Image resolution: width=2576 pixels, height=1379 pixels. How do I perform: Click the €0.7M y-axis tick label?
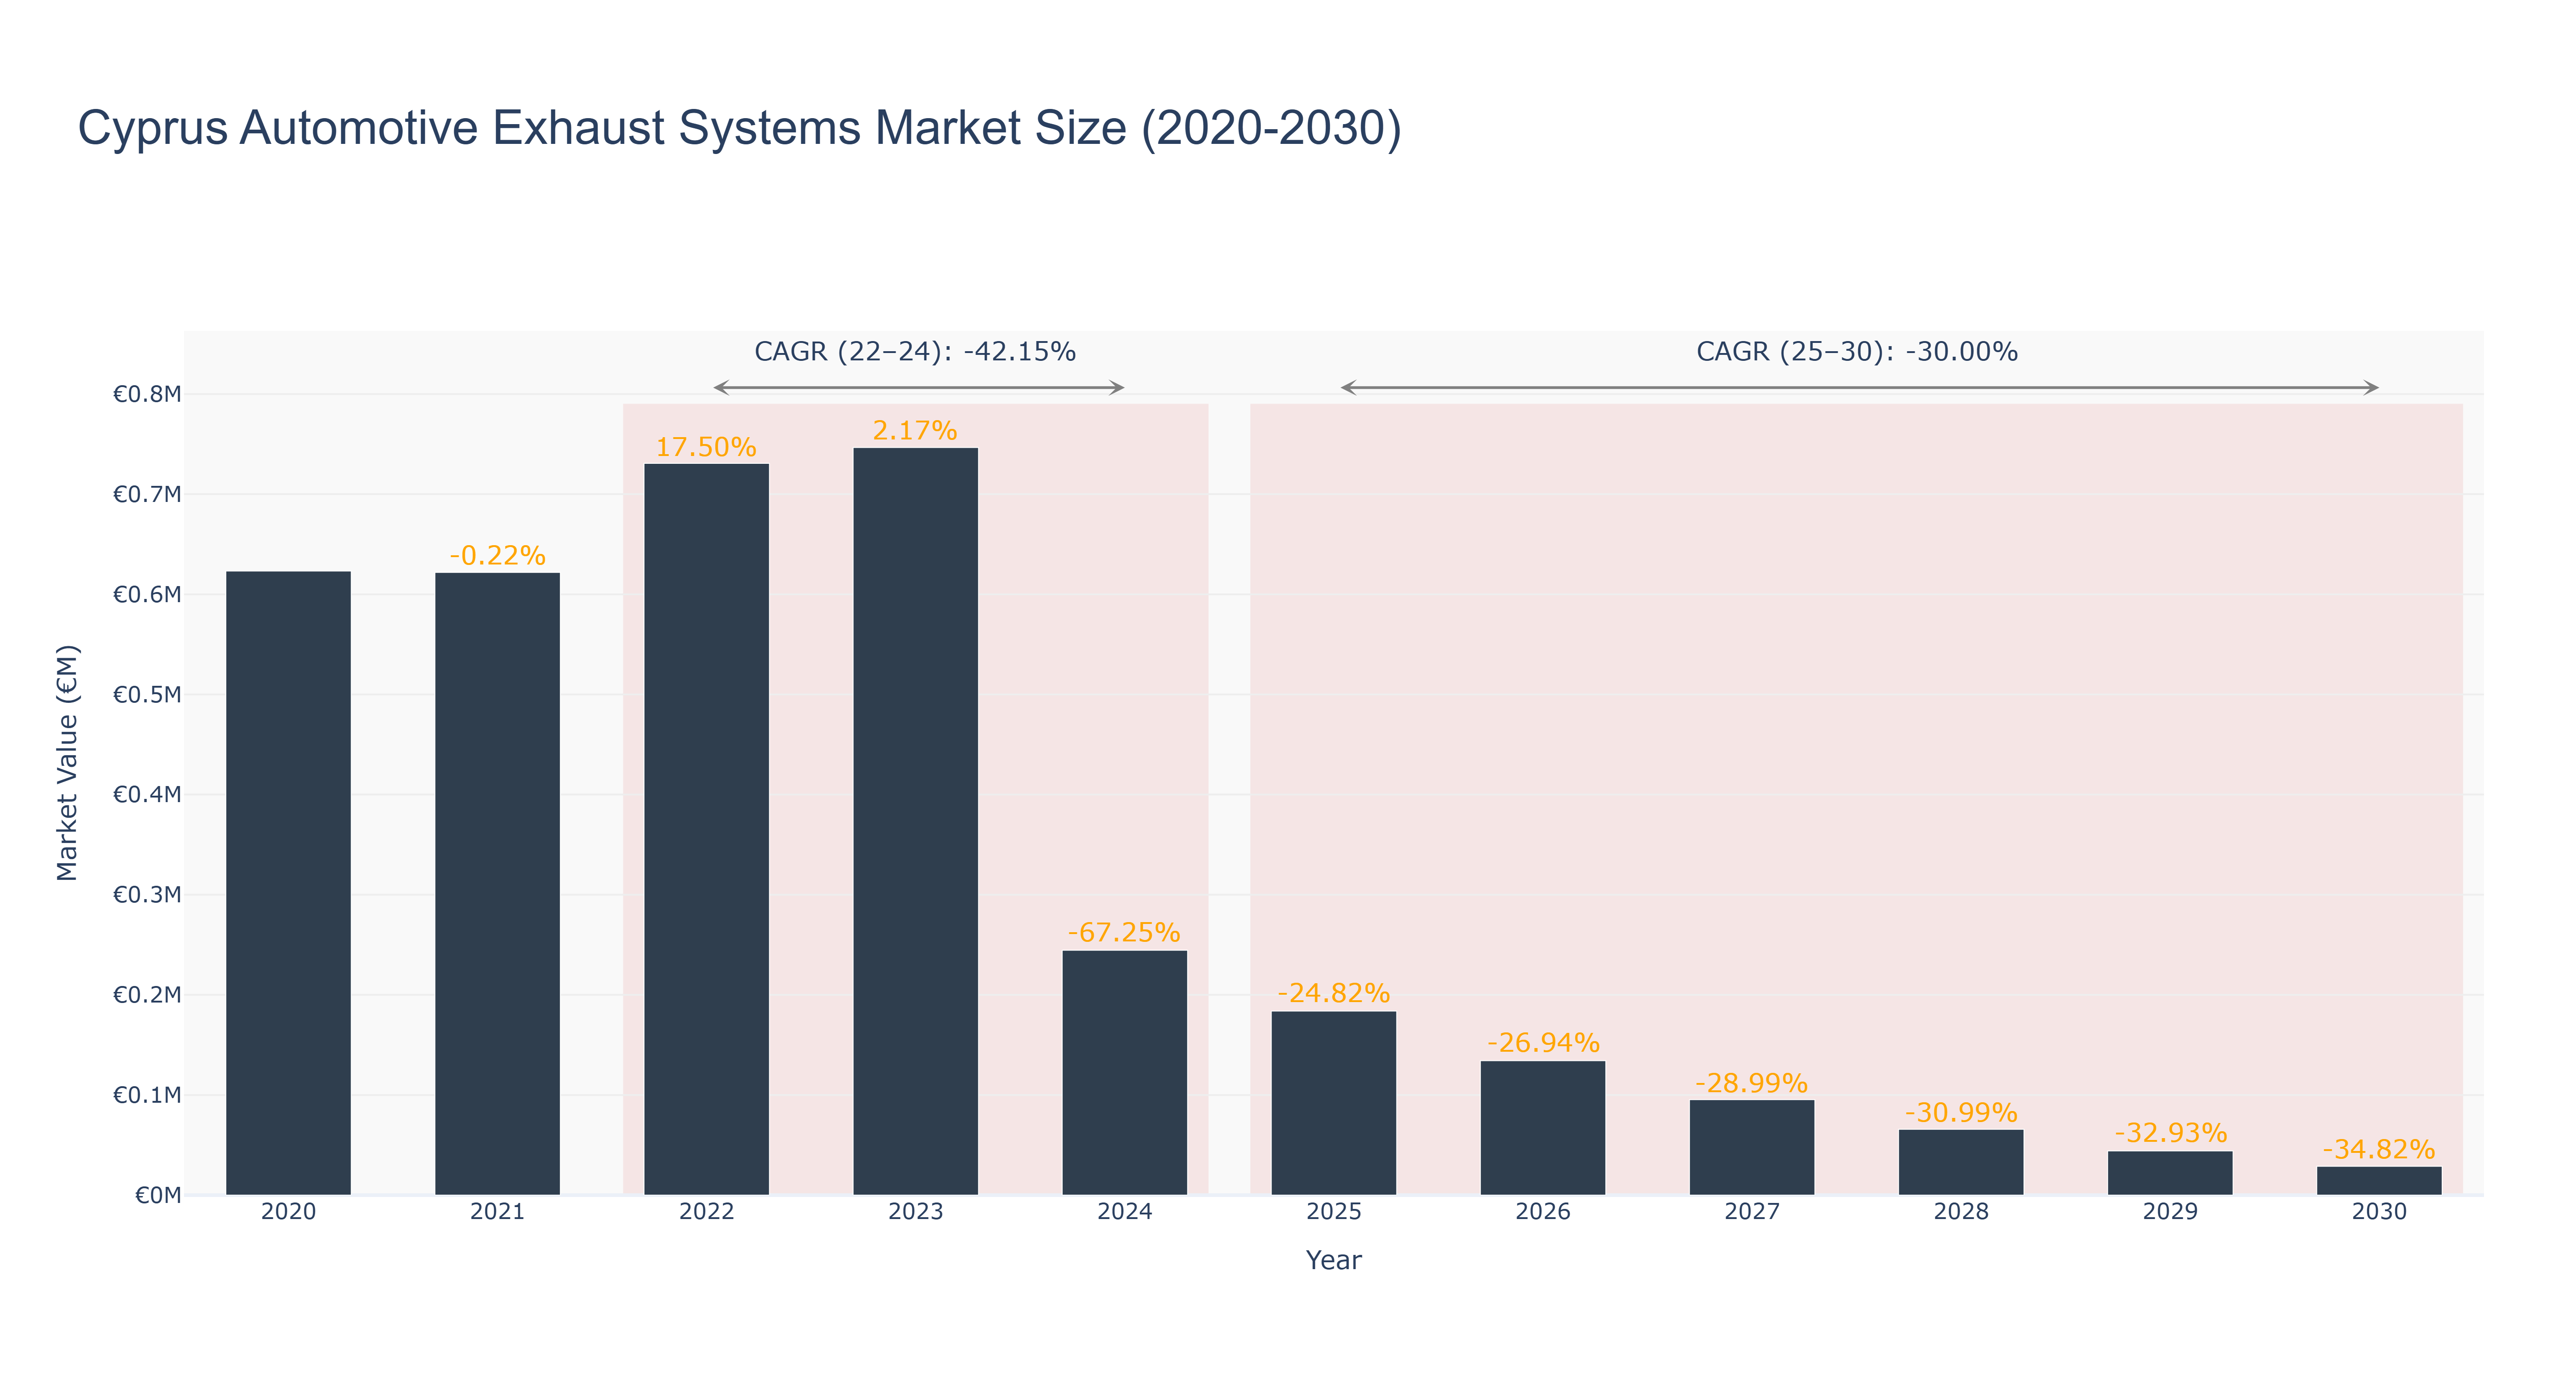pos(147,494)
